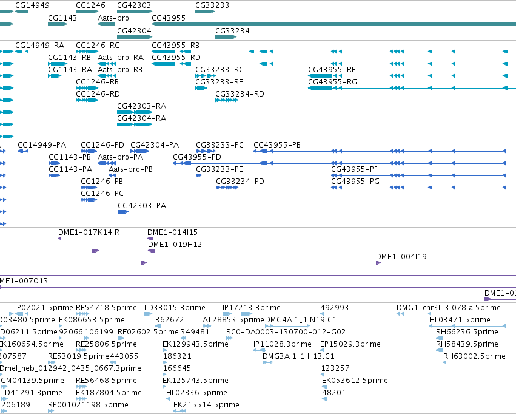Screen dimensions: 516x414
Task: Click transcript CG43955-RD label
Action: [x=176, y=58]
